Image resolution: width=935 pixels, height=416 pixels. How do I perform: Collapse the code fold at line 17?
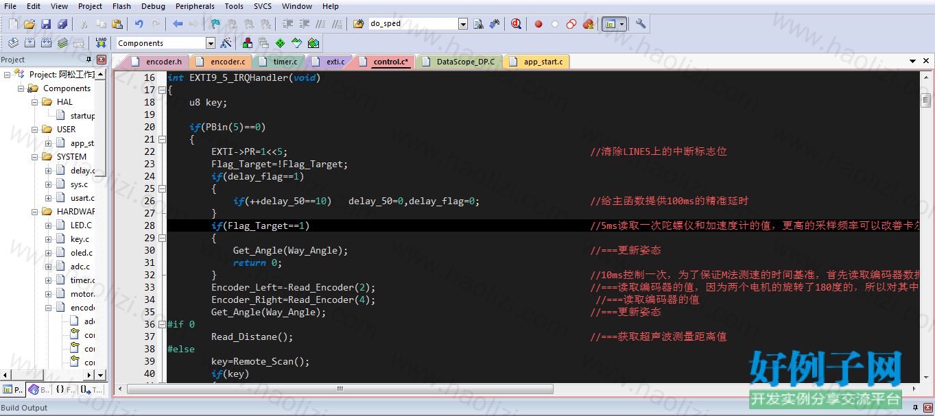point(162,90)
